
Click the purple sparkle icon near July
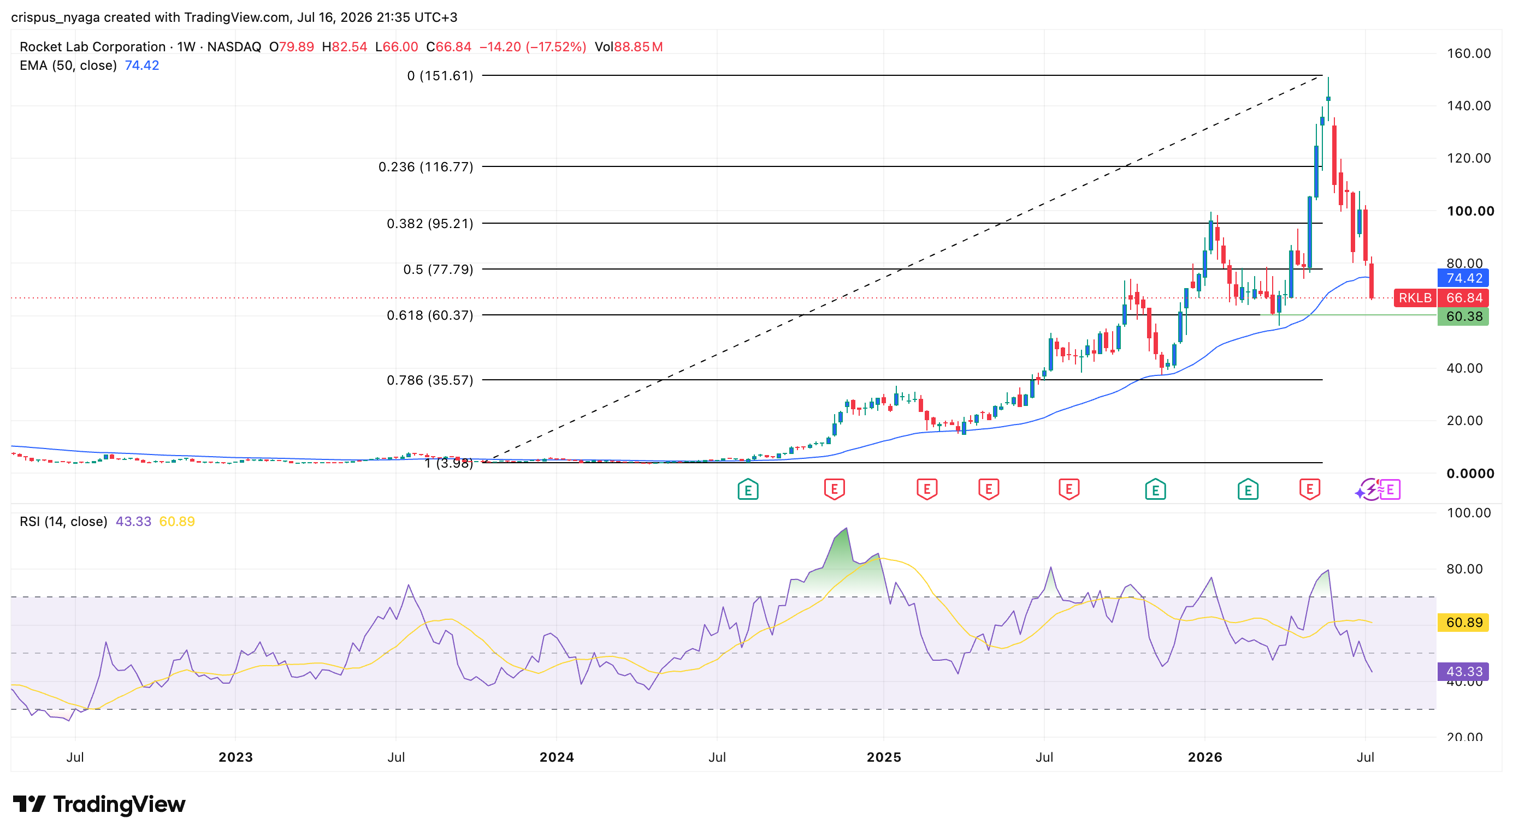(1360, 493)
